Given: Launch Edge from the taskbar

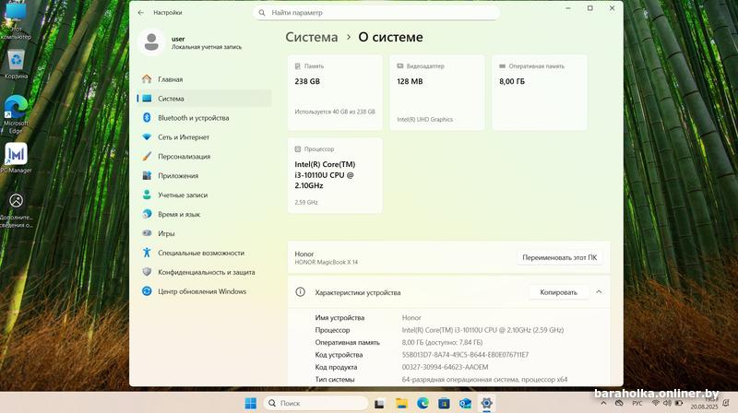Looking at the screenshot, I should (423, 403).
